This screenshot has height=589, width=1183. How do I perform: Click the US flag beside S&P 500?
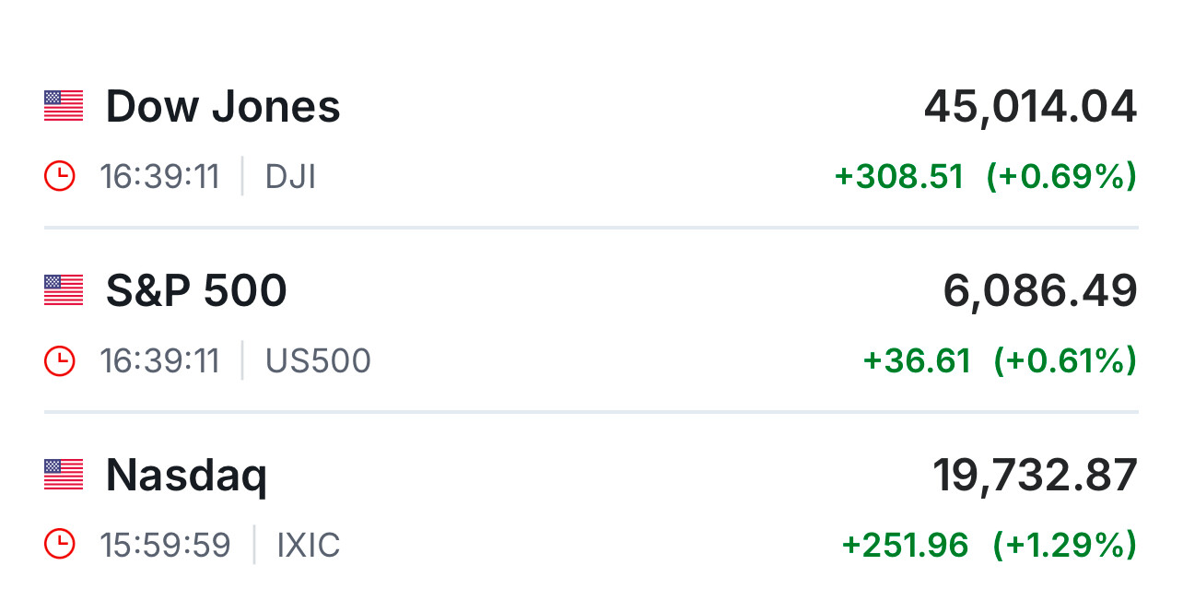(64, 290)
